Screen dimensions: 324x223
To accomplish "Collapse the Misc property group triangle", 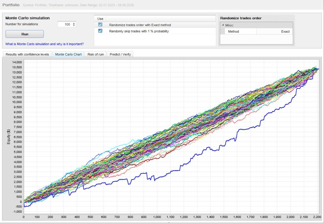I will pos(223,25).
